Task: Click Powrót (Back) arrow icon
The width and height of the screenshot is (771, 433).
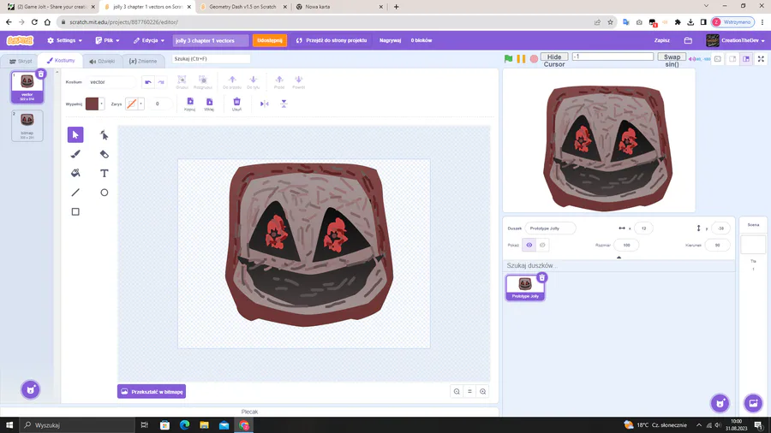Action: [298, 80]
